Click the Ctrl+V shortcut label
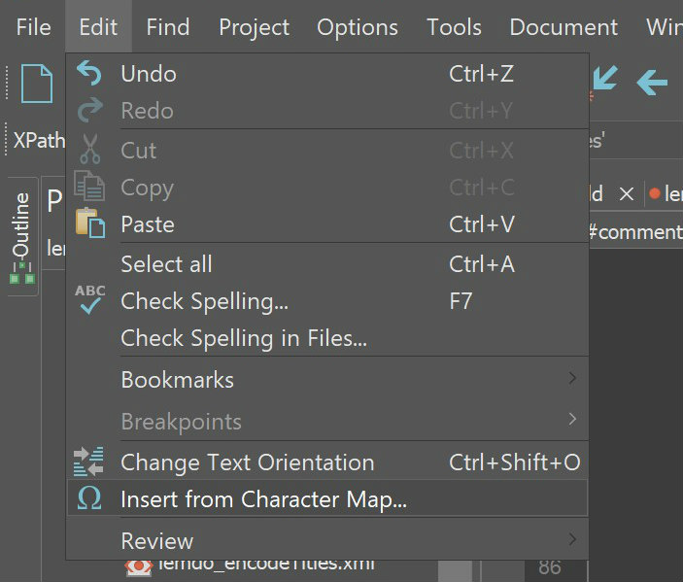Screen dimensions: 683x582 [481, 224]
